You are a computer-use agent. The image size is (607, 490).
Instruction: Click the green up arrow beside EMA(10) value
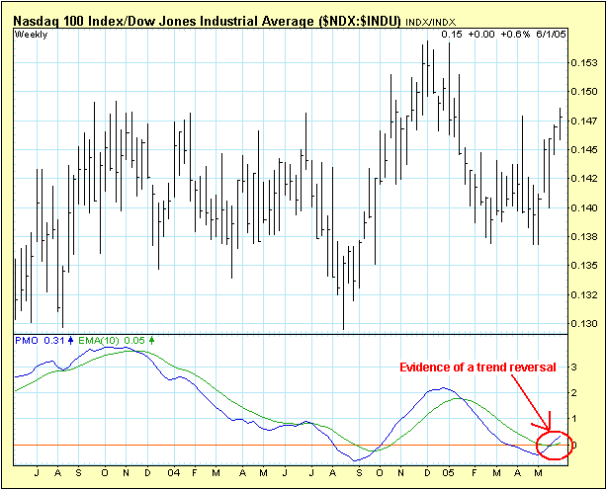[151, 340]
